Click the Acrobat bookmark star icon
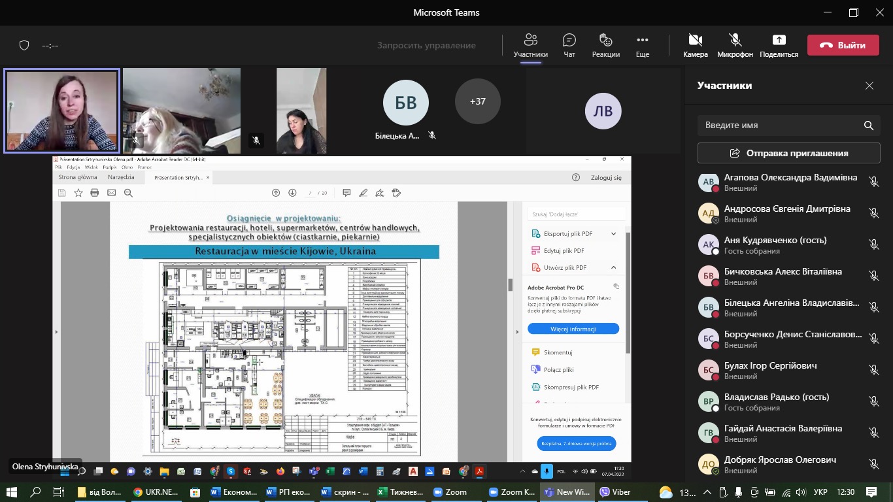The image size is (893, 502). (78, 193)
